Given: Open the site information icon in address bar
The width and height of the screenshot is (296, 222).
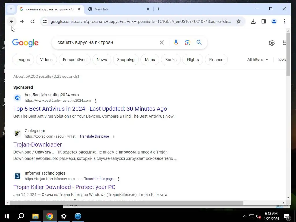Looking at the screenshot, I should [x=45, y=21].
